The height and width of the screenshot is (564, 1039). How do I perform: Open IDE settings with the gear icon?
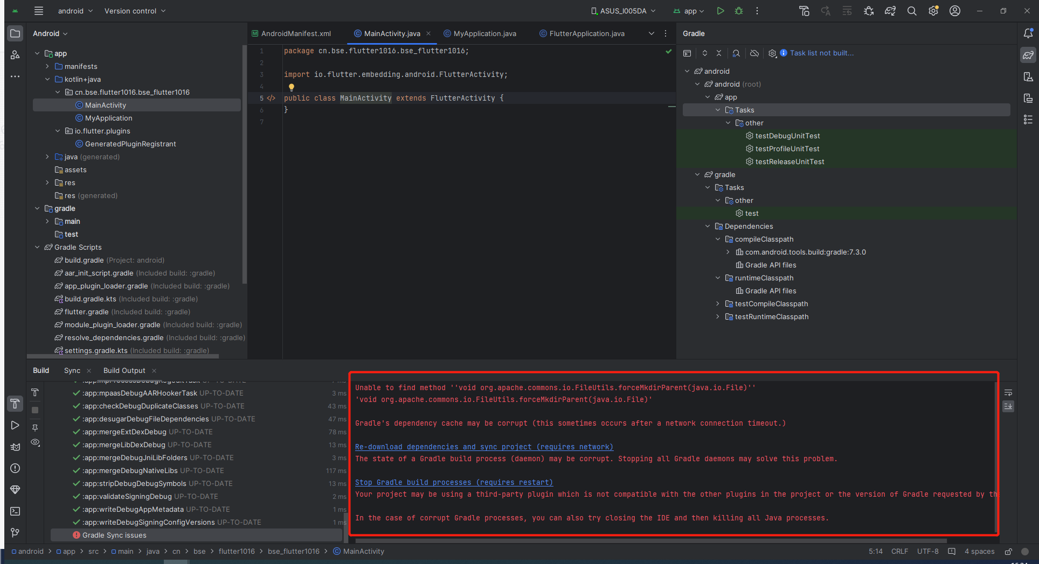point(933,11)
